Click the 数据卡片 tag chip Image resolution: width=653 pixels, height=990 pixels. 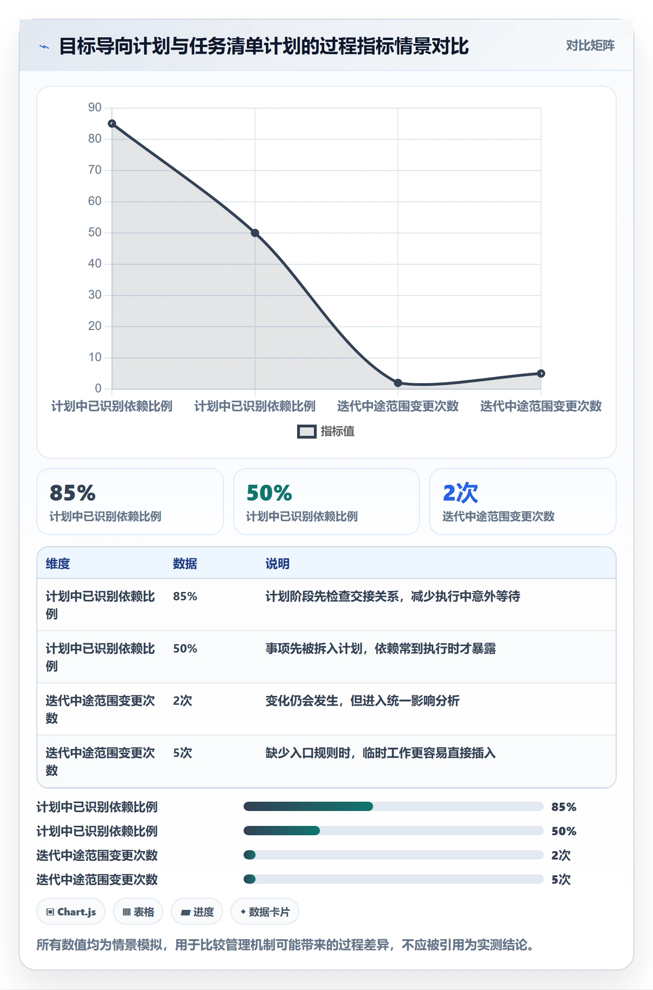tap(265, 912)
